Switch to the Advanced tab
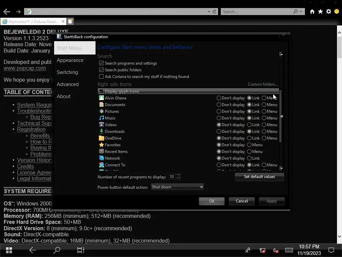This screenshot has height=257, width=342. click(67, 84)
